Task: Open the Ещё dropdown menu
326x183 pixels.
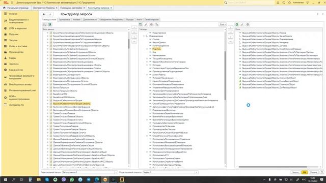Action: point(223,24)
